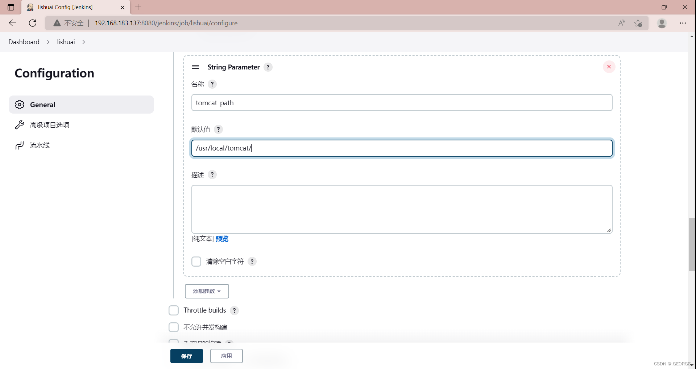The height and width of the screenshot is (369, 696).
Task: Enable the Throttle builds checkbox
Action: click(x=174, y=310)
